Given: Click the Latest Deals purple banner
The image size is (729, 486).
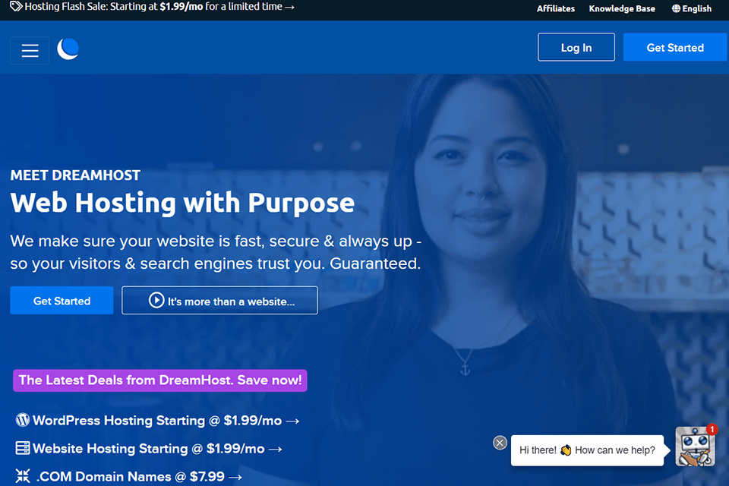Looking at the screenshot, I should click(x=160, y=380).
